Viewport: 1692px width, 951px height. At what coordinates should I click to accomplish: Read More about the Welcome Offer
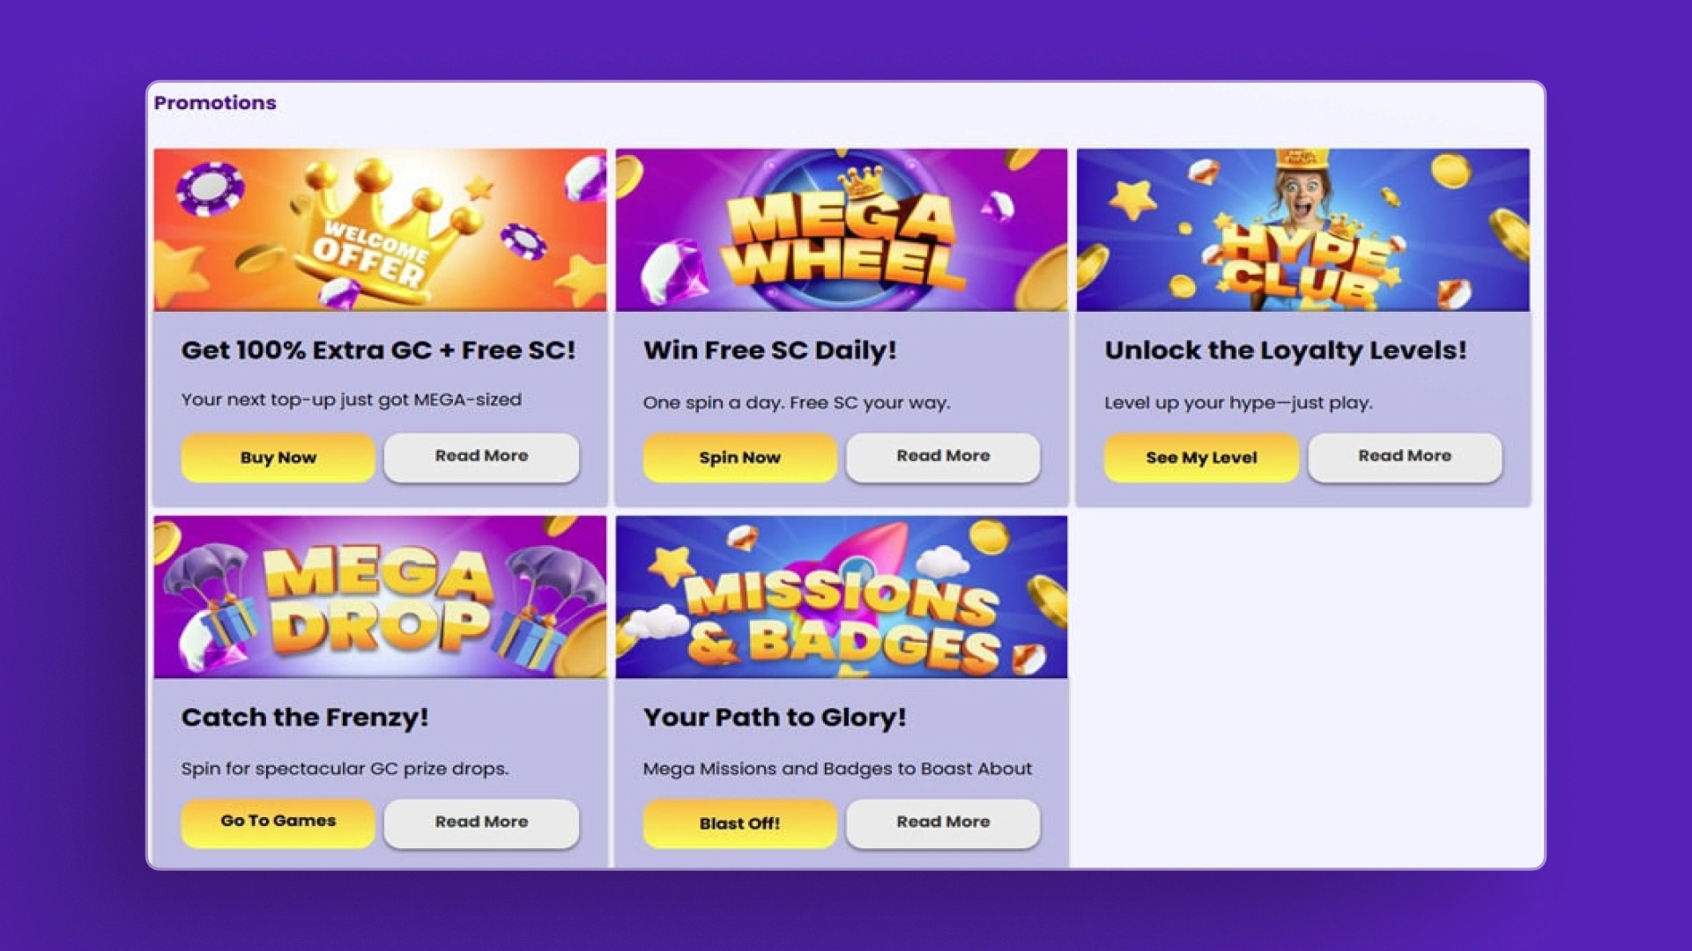480,456
